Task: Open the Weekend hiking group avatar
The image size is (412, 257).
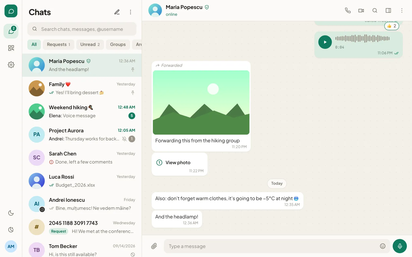Action: click(x=37, y=111)
